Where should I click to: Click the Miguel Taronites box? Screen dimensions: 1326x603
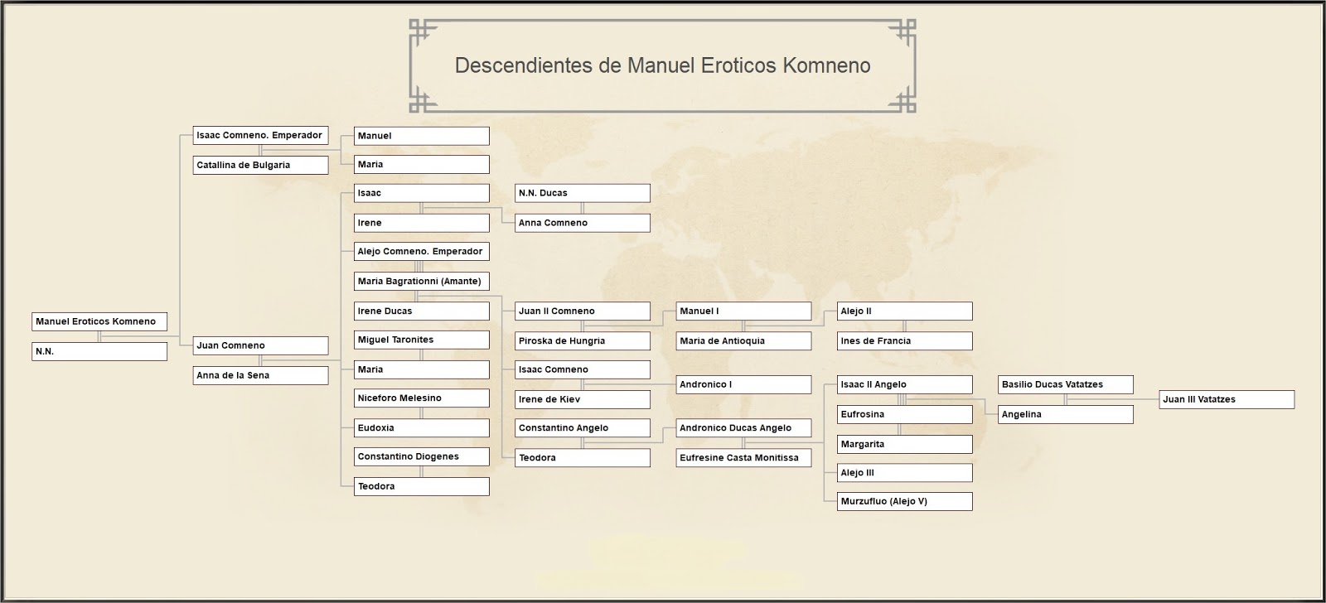pyautogui.click(x=422, y=340)
